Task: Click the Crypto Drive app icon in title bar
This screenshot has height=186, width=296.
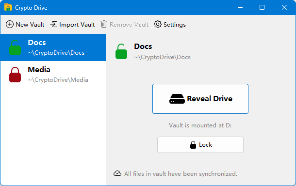Action: point(8,7)
